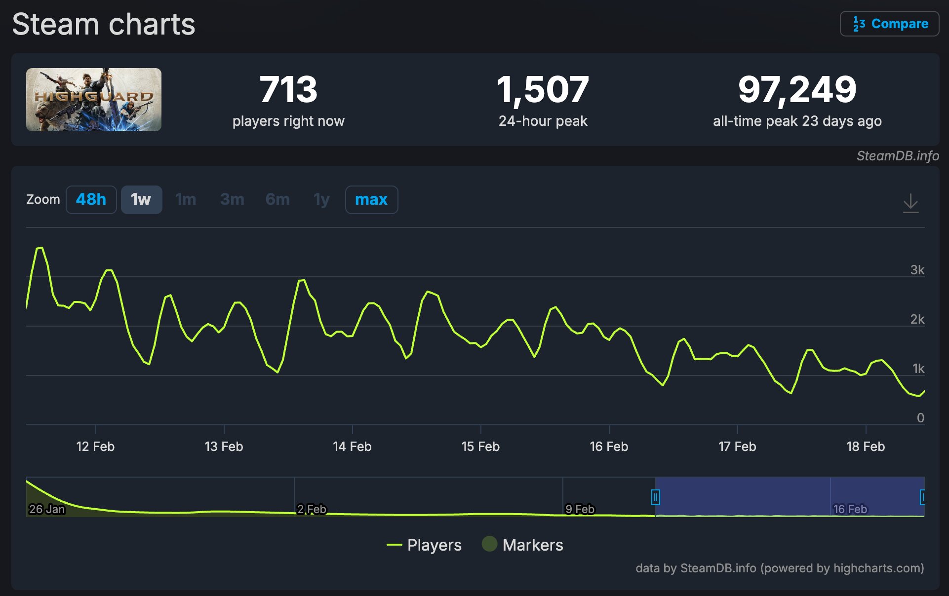Click the right navigator range handle

pyautogui.click(x=922, y=497)
